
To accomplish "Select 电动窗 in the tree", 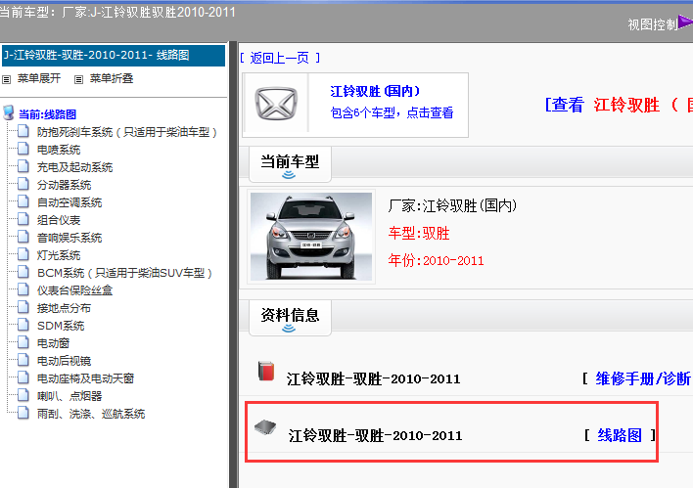I will pyautogui.click(x=53, y=343).
